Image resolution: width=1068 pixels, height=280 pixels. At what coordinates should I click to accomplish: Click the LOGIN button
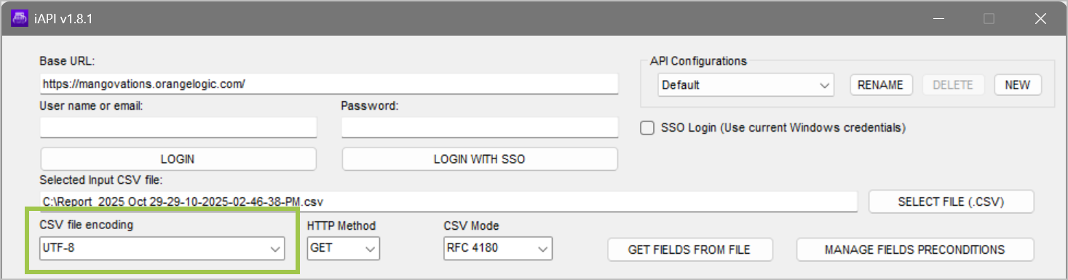pos(178,159)
